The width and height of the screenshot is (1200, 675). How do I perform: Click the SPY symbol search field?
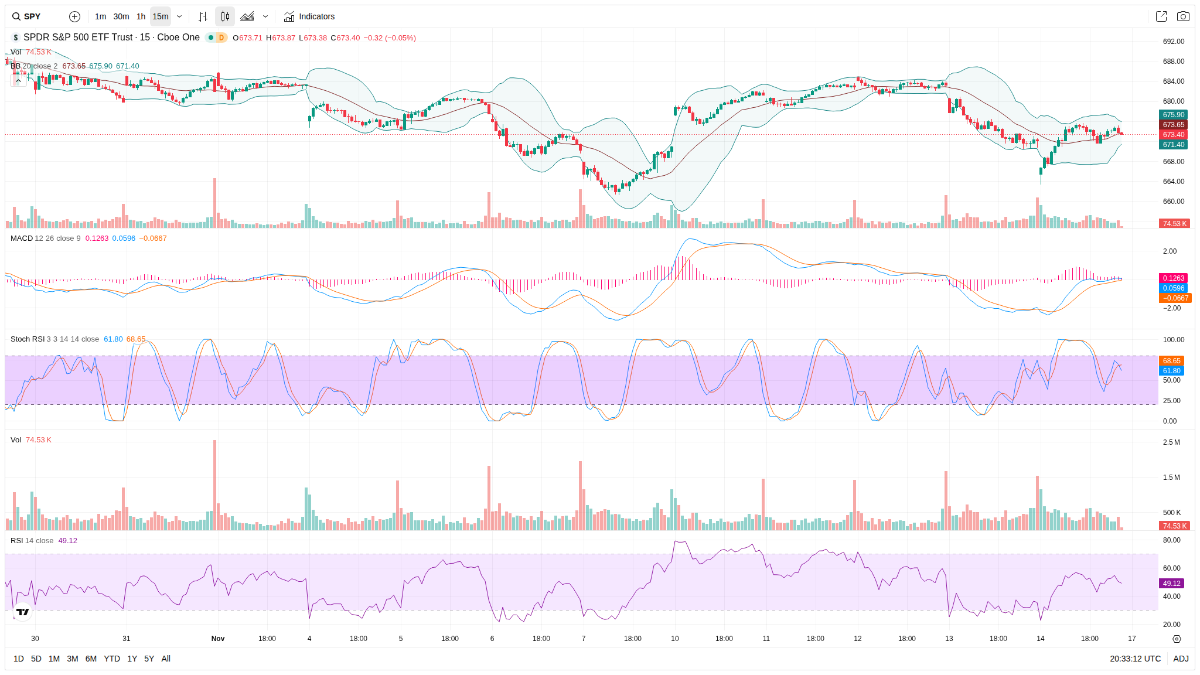[33, 16]
